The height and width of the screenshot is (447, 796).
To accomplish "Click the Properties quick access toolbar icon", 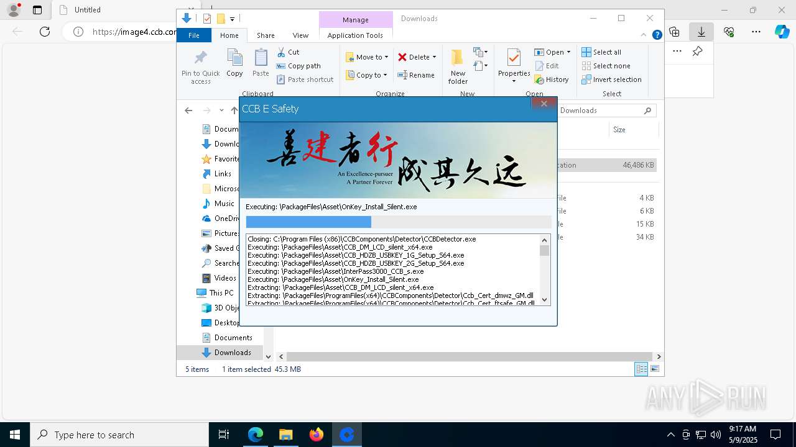I will [207, 19].
